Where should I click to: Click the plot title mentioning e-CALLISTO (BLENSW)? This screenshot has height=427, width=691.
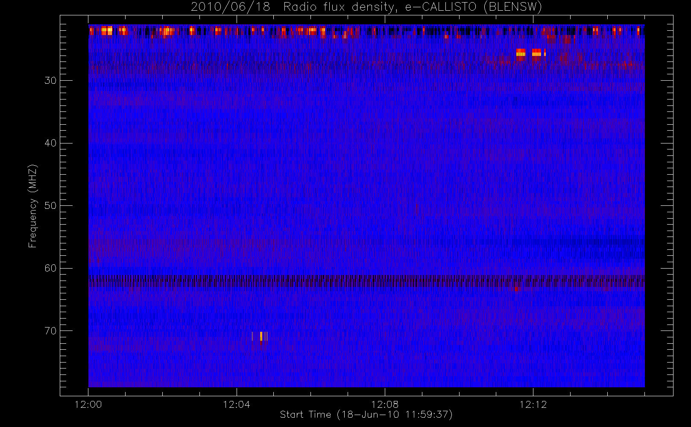click(x=366, y=7)
